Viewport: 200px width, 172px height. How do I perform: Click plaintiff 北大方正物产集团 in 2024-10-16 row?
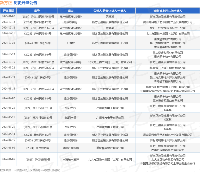coord(110,62)
